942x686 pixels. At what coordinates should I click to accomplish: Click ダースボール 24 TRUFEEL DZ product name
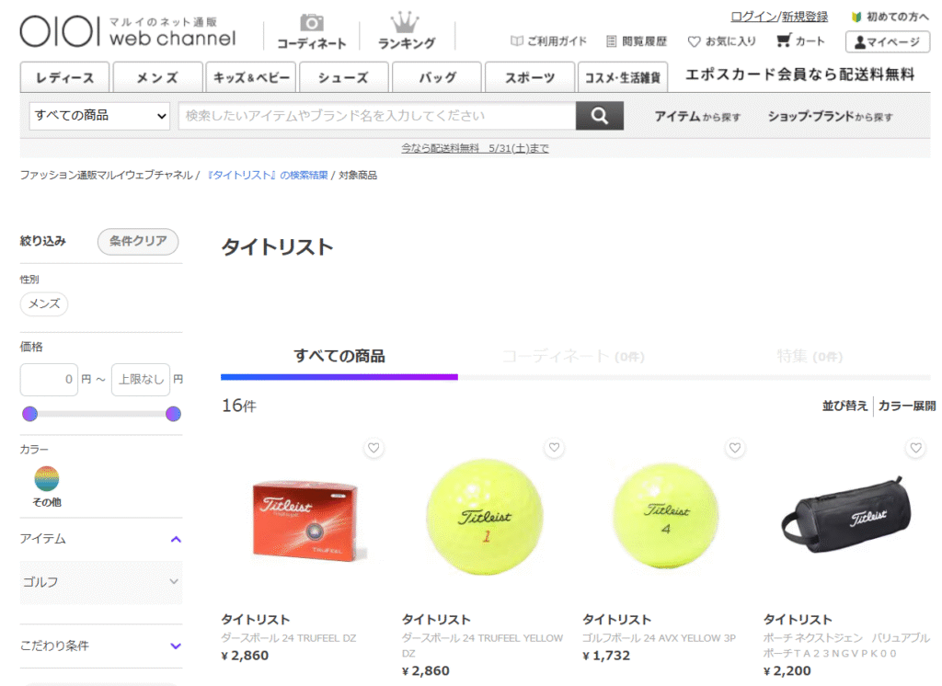pyautogui.click(x=288, y=638)
